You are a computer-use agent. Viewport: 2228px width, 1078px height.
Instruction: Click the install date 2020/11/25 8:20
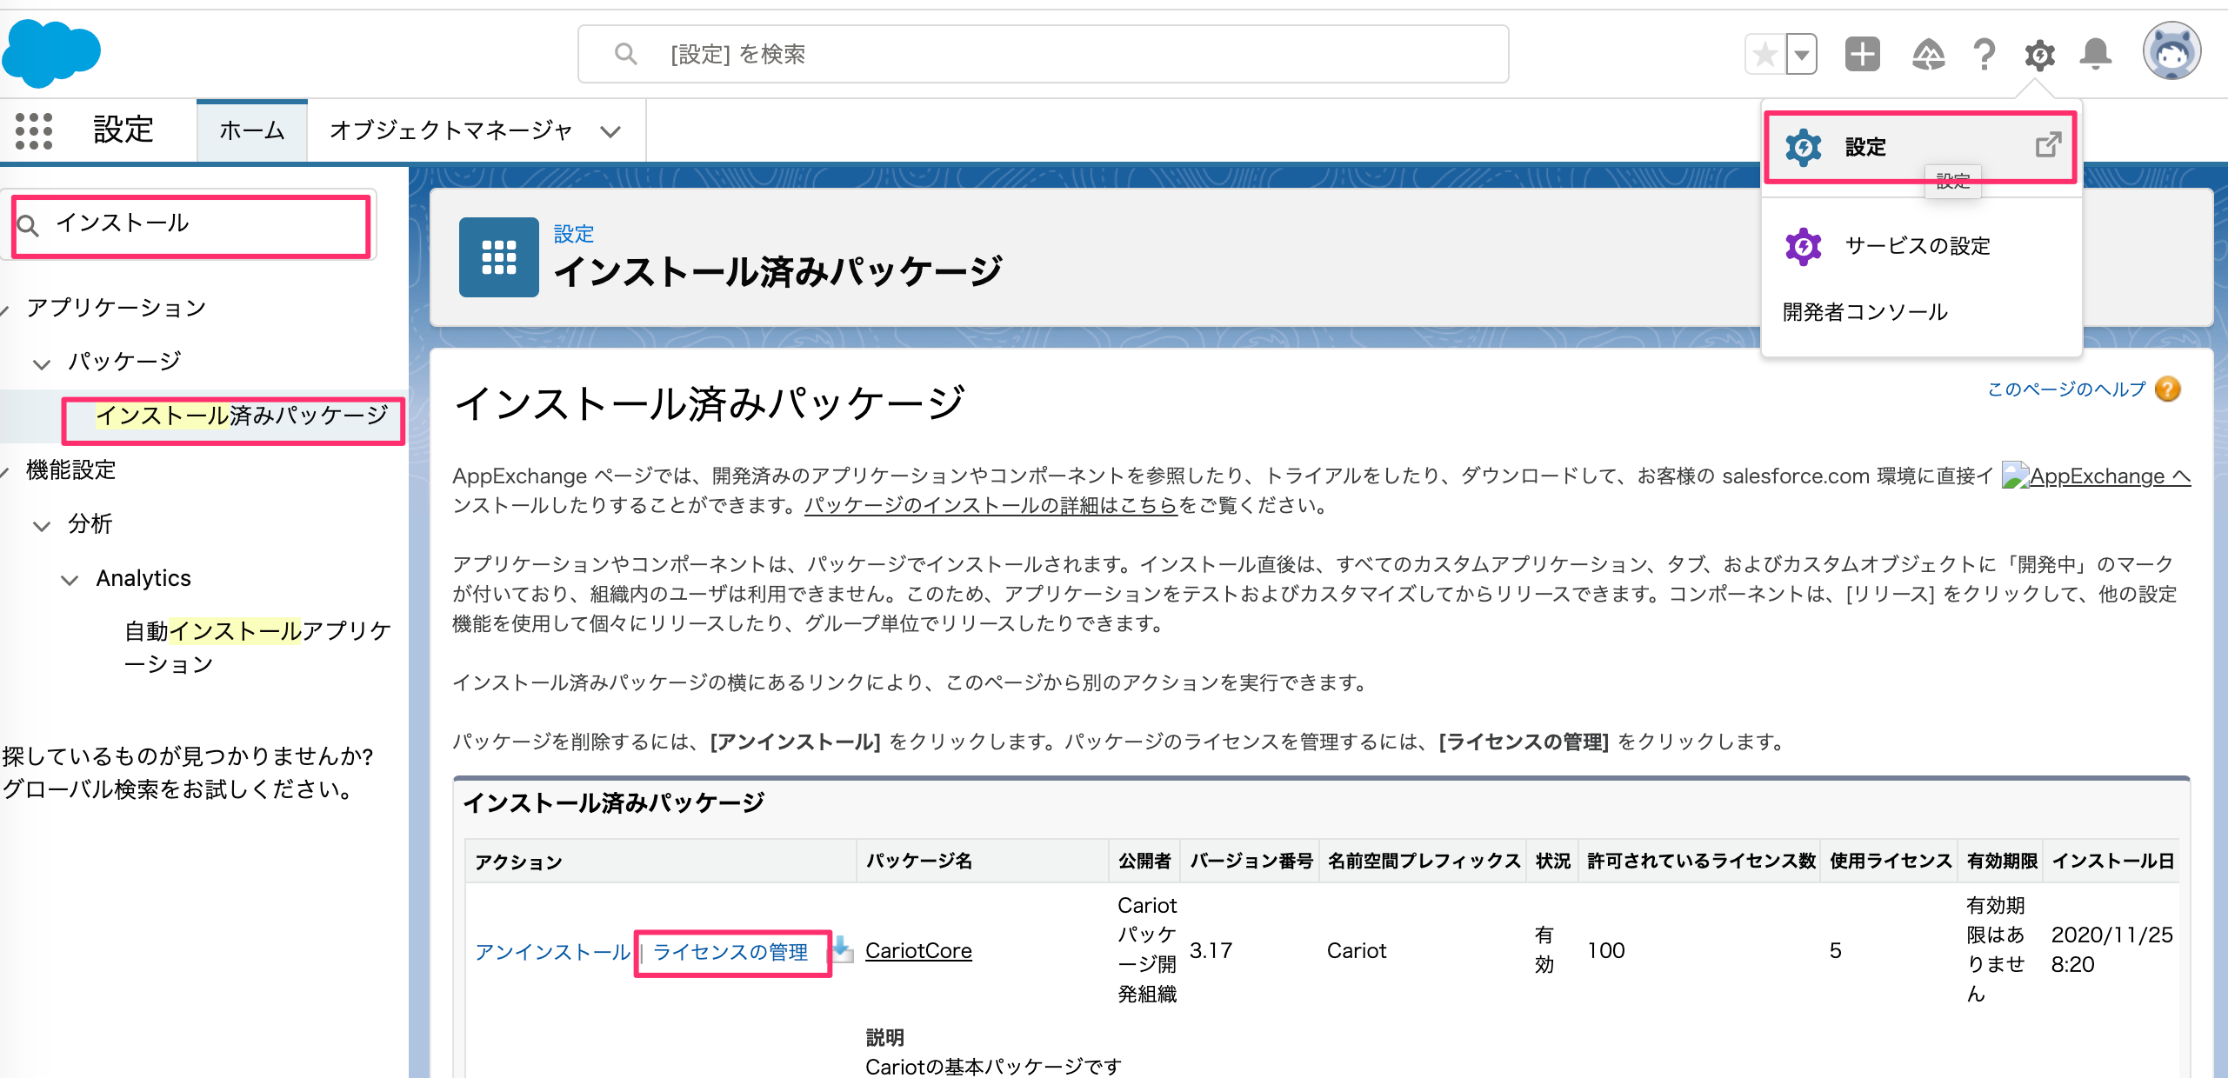pos(2111,950)
